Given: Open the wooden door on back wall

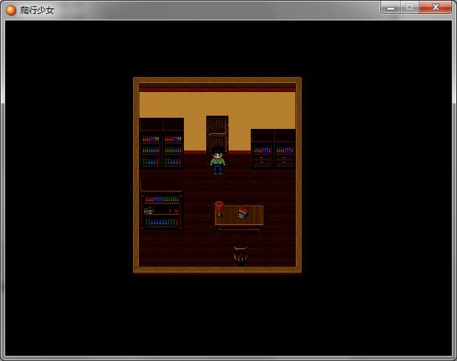Looking at the screenshot, I should pyautogui.click(x=217, y=134).
